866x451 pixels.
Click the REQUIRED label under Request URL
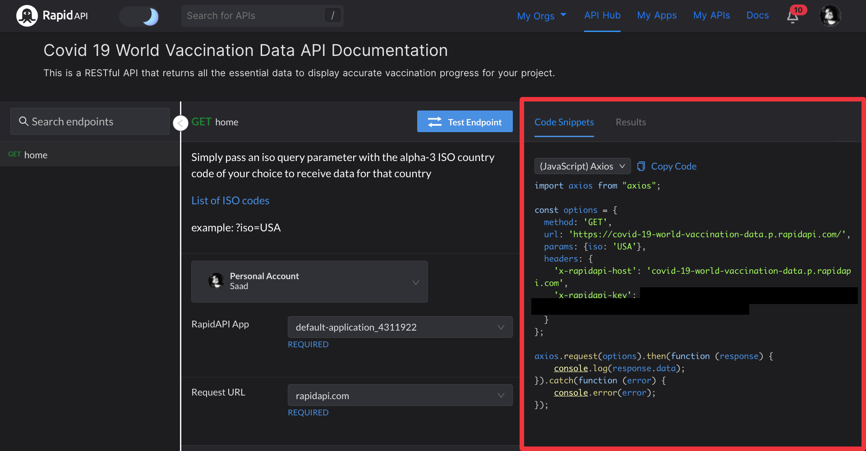[308, 413]
